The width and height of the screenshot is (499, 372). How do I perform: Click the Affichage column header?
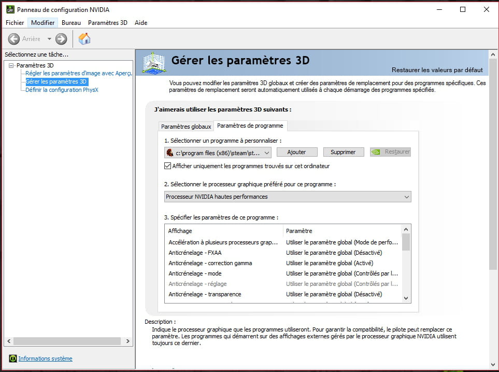(224, 231)
